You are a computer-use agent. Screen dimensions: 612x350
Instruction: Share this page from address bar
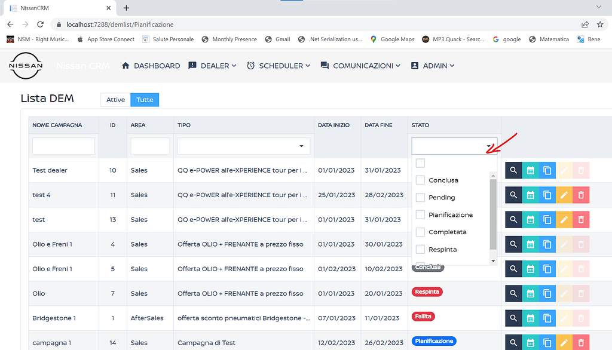[x=585, y=24]
